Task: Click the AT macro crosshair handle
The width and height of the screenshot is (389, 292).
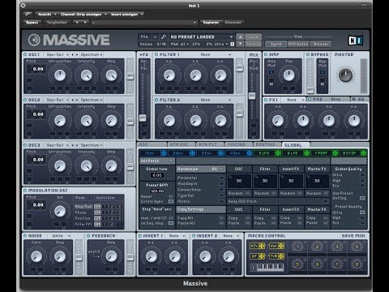Action: coord(262,256)
